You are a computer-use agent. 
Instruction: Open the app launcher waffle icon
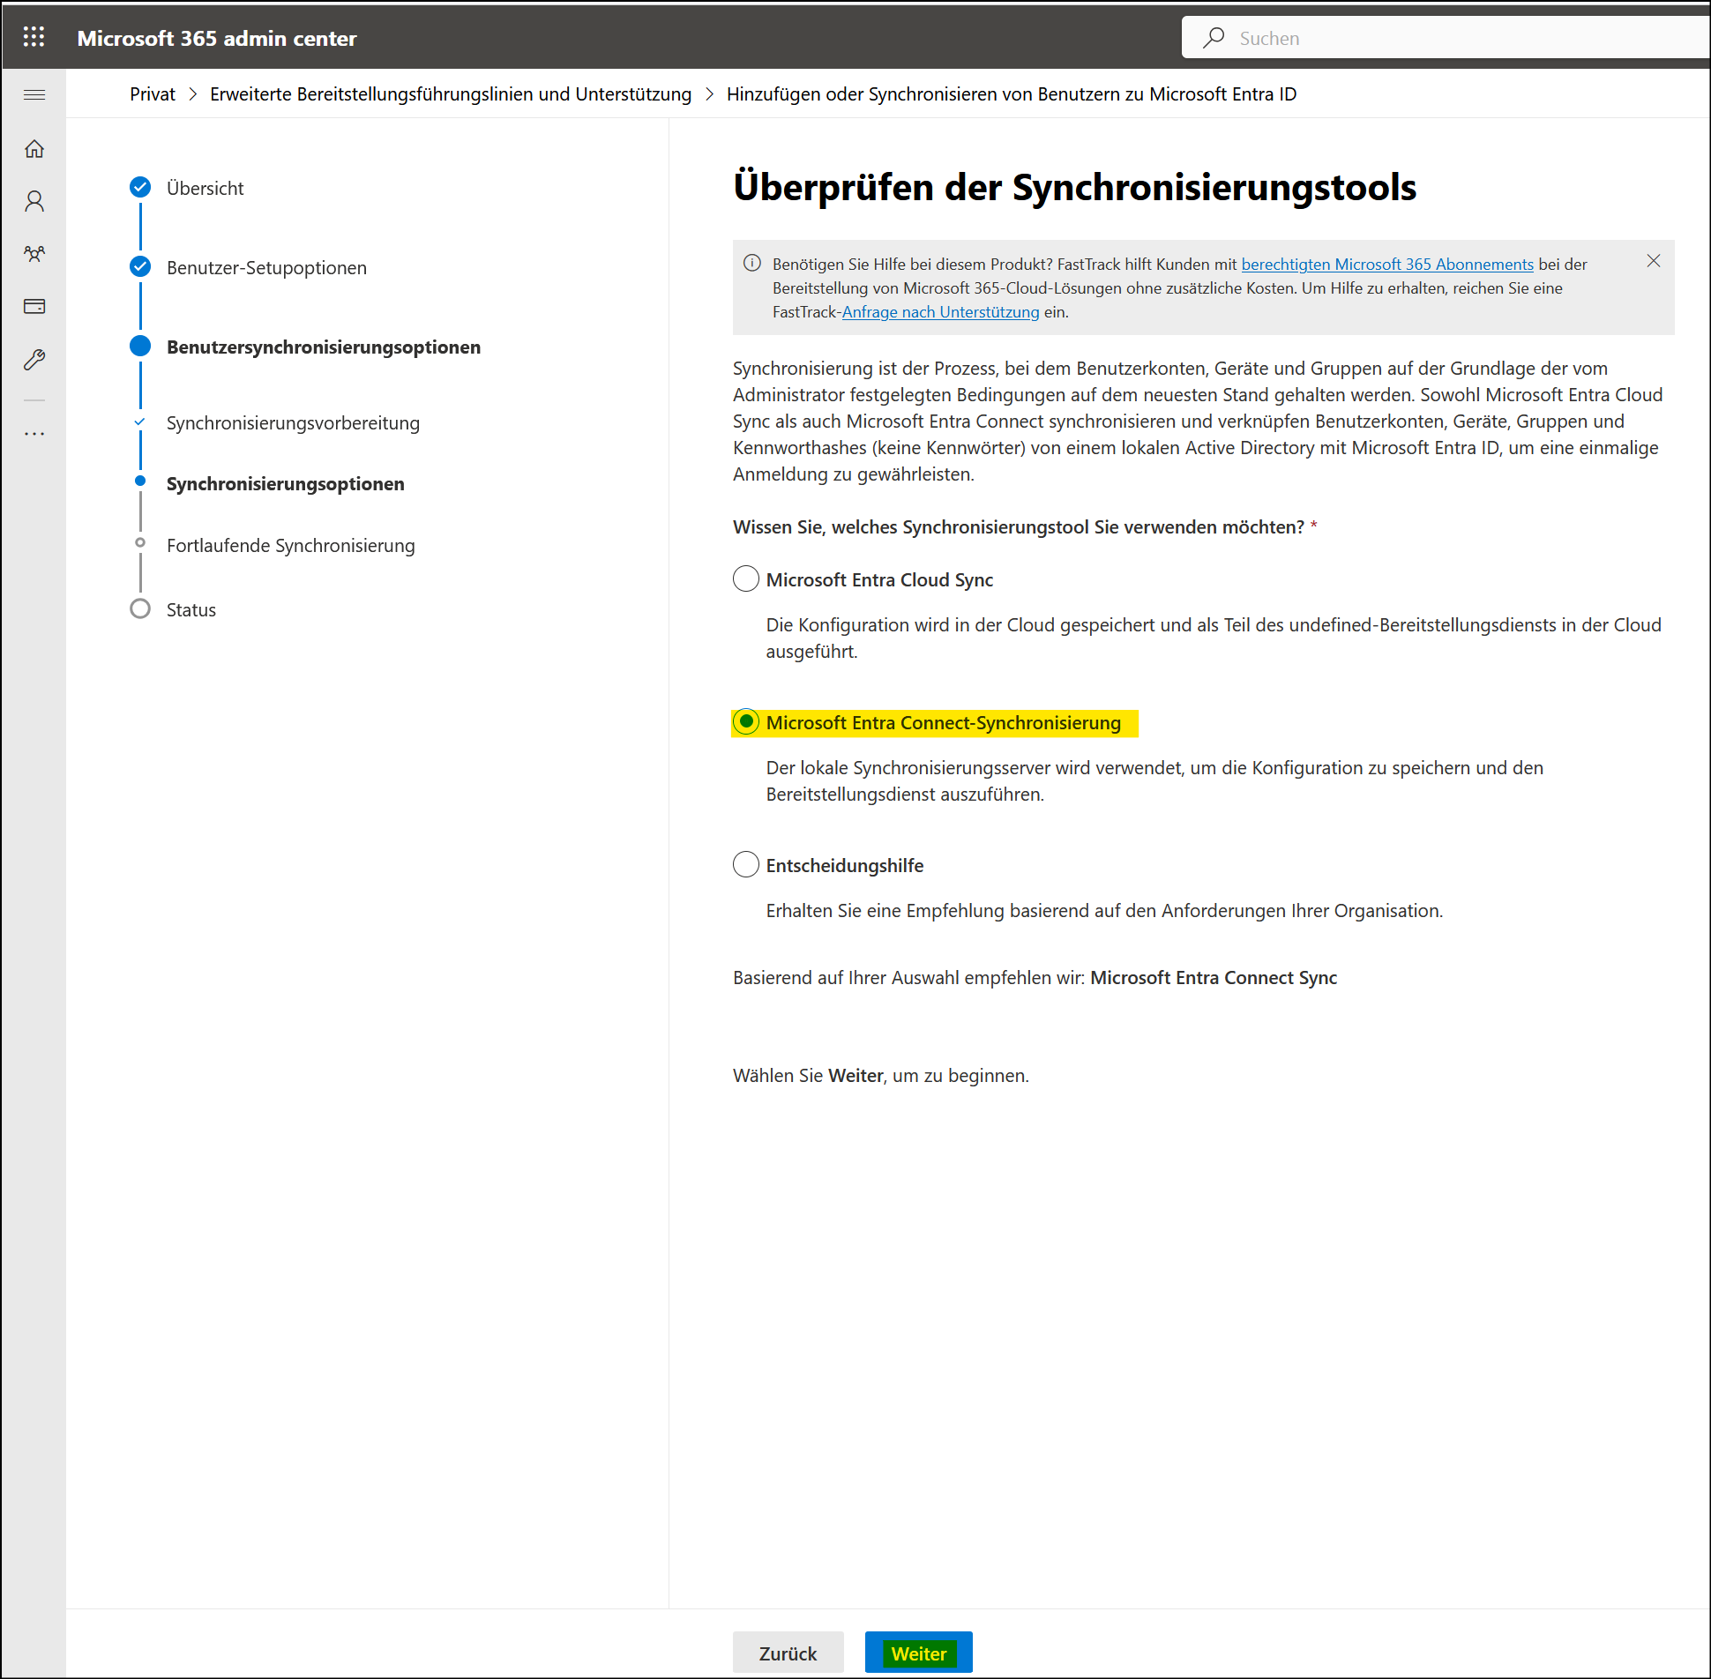point(34,37)
